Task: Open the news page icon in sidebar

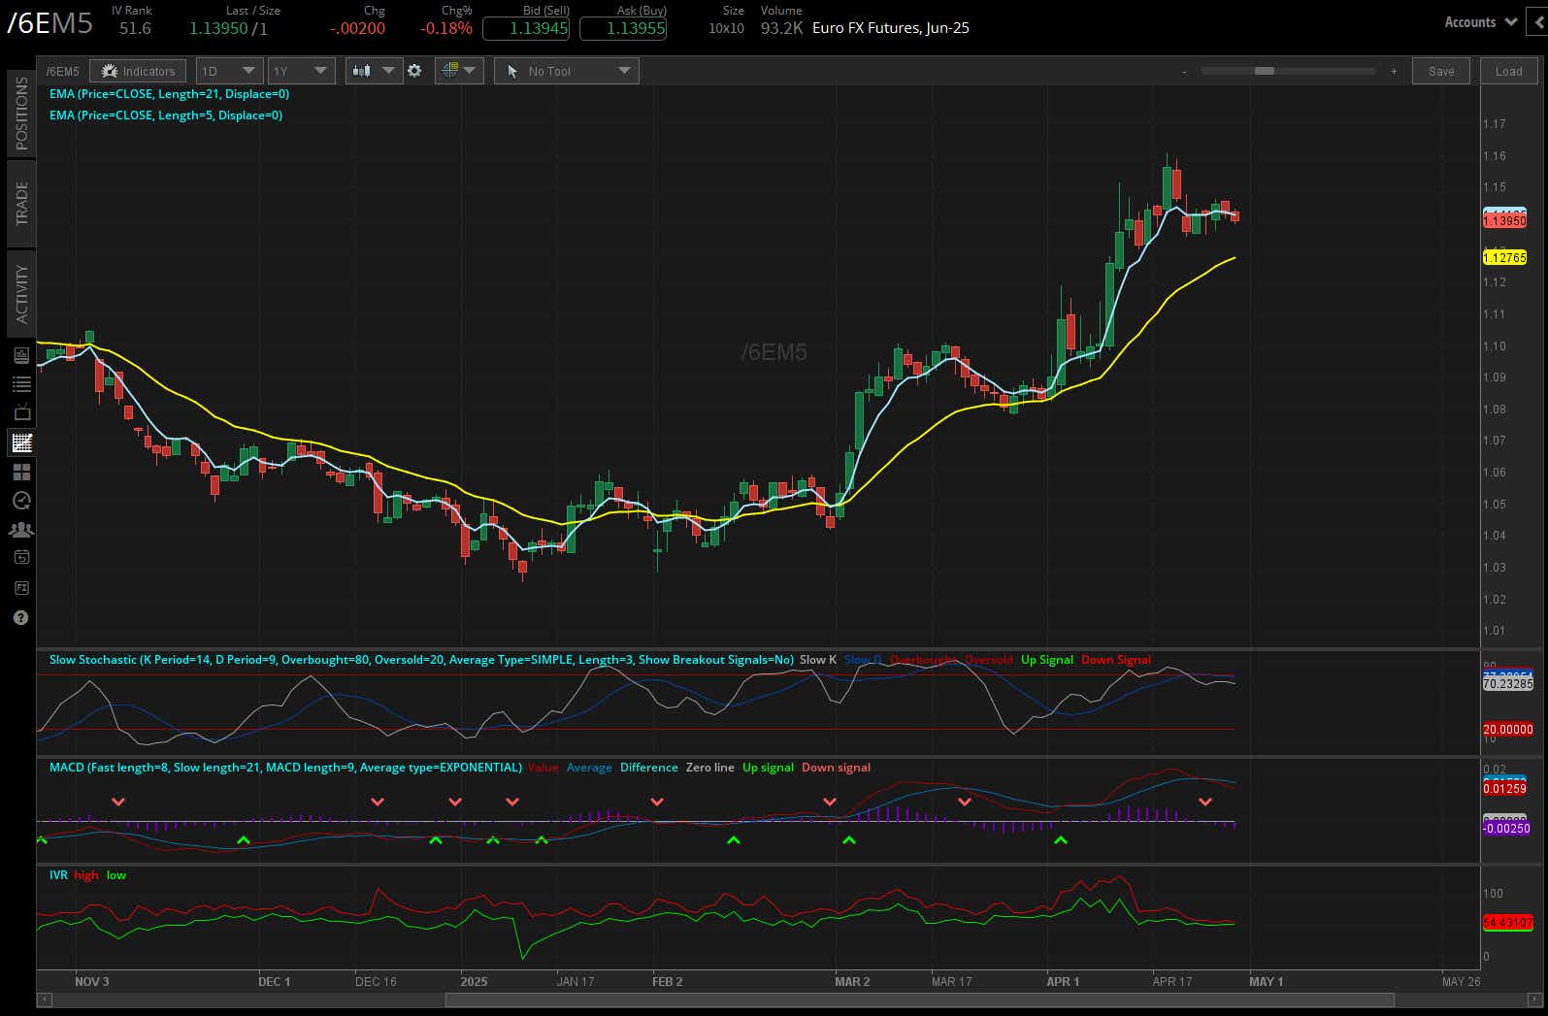Action: click(21, 356)
